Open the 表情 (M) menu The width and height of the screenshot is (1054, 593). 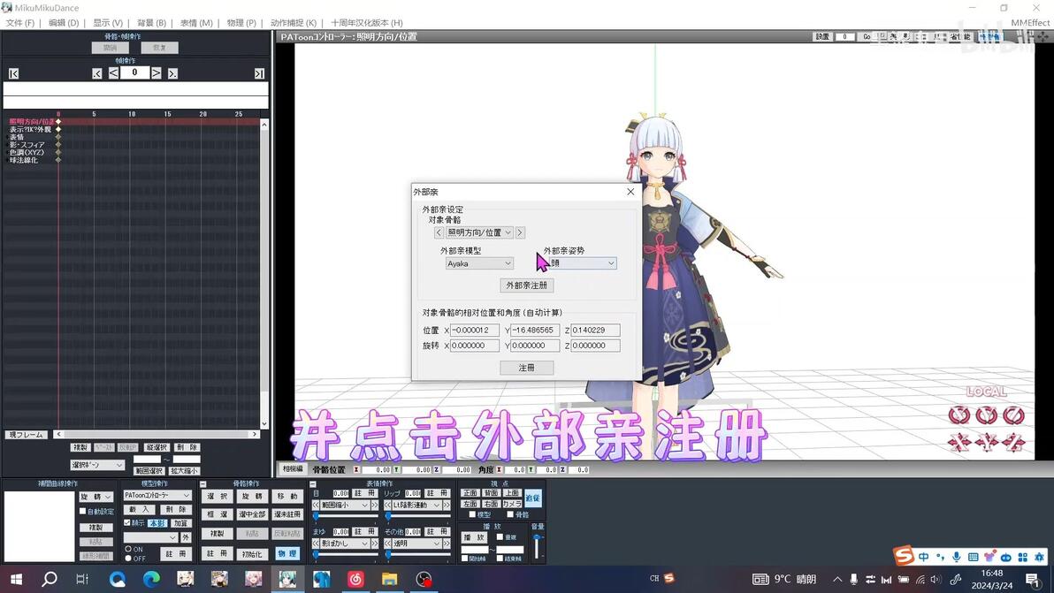click(x=196, y=23)
